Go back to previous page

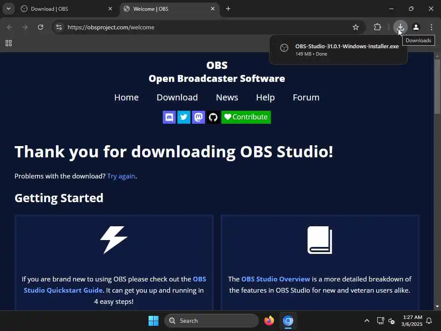[9, 27]
